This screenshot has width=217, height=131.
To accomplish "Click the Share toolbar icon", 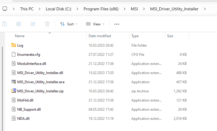I will tap(33, 24).
